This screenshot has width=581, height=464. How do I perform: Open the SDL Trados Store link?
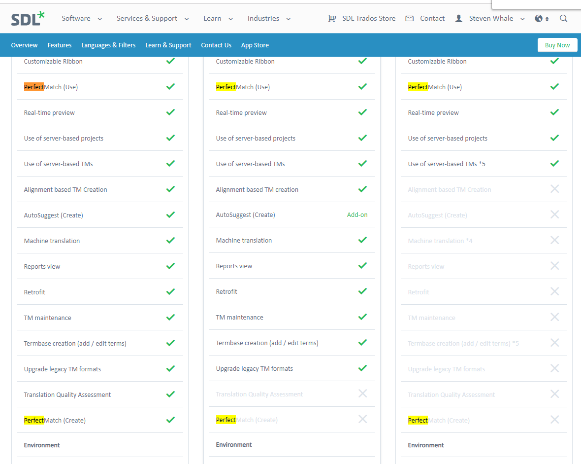point(369,19)
